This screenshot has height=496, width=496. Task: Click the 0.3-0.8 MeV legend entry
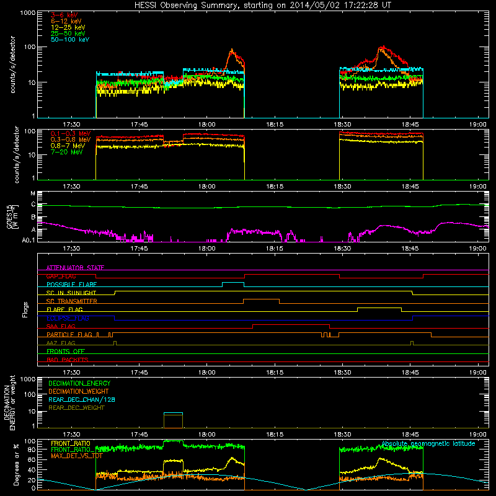click(x=71, y=139)
